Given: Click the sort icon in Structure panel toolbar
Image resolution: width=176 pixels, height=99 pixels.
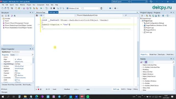Looking at the screenshot, I should click(2, 16).
